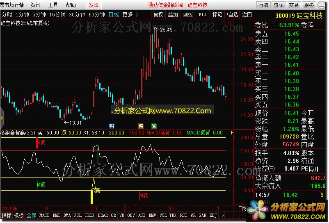Zoom in with the + button
The image size is (329, 223).
point(237,215)
